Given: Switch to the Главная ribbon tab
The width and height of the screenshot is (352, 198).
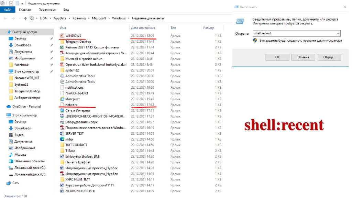Looking at the screenshot, I should (25, 10).
